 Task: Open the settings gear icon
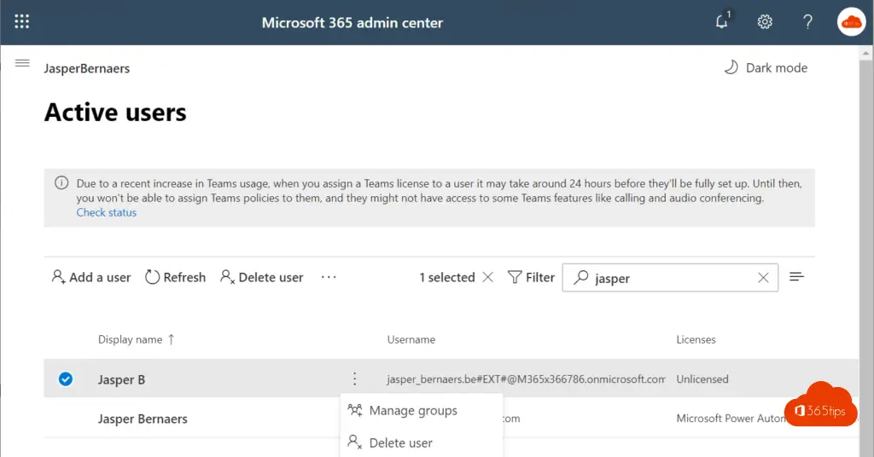[x=765, y=22]
